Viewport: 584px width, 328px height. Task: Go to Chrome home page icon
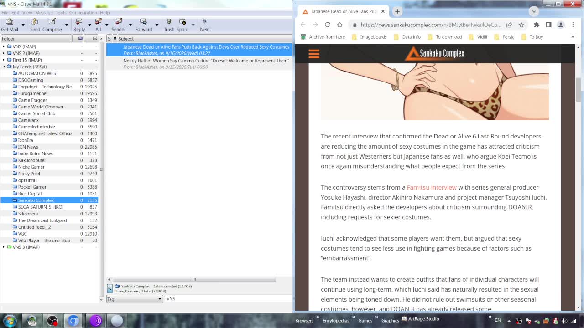339,25
